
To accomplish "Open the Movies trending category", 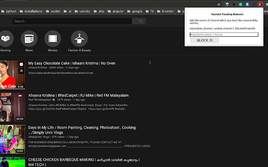I will tap(53, 41).
